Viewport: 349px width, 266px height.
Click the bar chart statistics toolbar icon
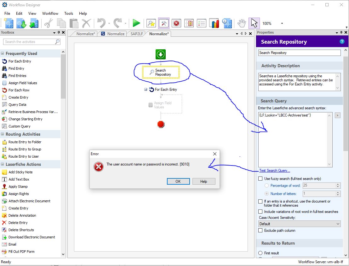point(214,23)
